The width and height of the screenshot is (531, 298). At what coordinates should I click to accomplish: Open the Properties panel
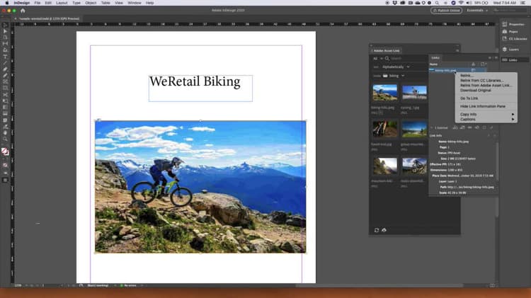(x=513, y=24)
